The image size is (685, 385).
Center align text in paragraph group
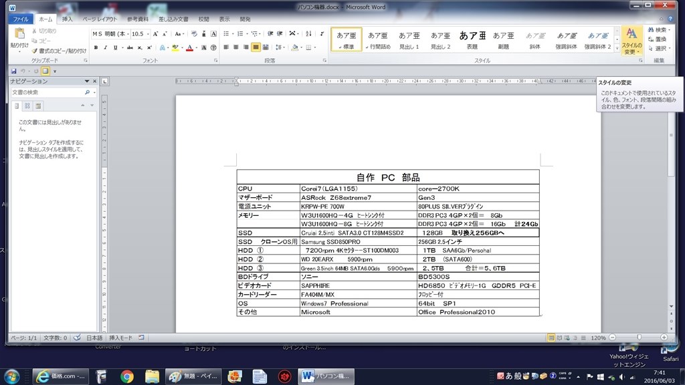[x=236, y=47]
